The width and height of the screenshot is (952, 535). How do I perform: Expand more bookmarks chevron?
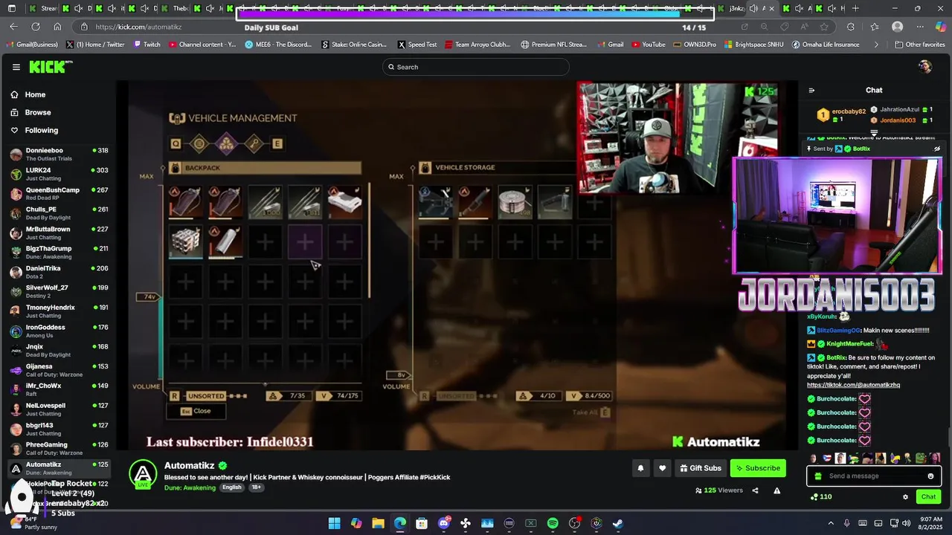click(876, 45)
